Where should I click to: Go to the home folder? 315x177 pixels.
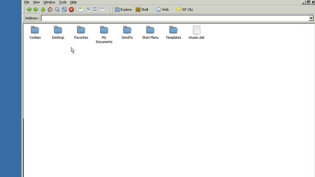tap(50, 9)
